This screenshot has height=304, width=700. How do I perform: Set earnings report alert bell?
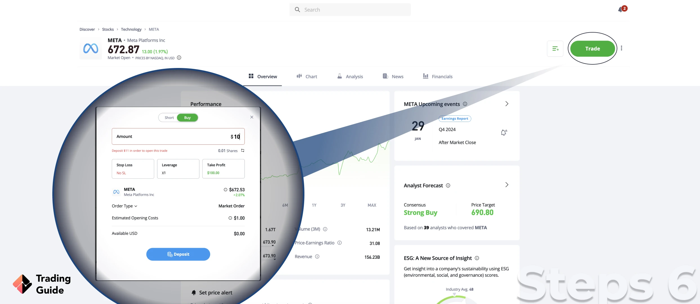click(504, 133)
